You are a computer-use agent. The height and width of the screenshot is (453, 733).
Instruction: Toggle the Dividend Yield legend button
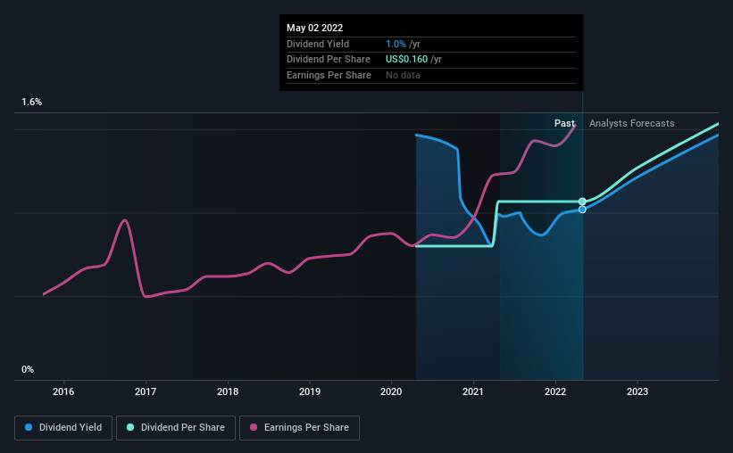point(63,427)
